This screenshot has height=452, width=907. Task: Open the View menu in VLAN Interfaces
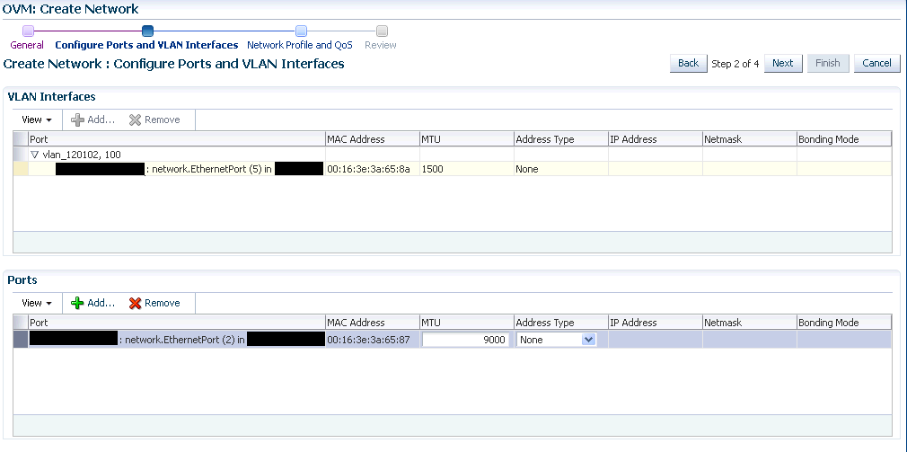tap(37, 120)
